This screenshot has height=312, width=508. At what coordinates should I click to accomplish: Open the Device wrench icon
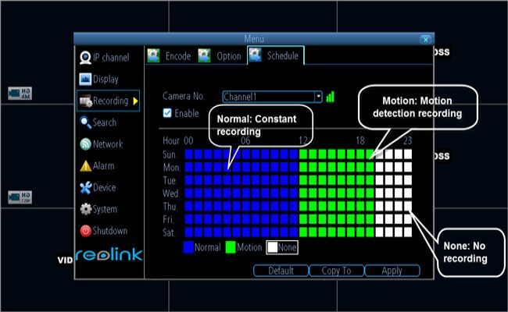point(85,188)
